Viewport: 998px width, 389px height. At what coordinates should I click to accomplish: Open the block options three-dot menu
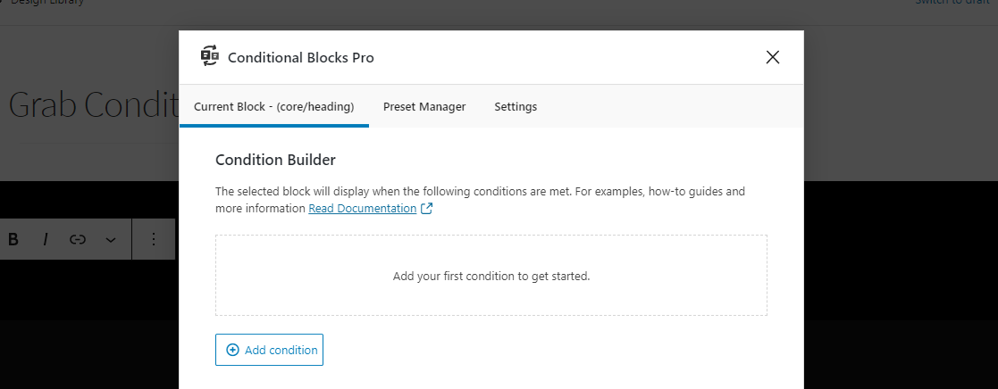[154, 239]
